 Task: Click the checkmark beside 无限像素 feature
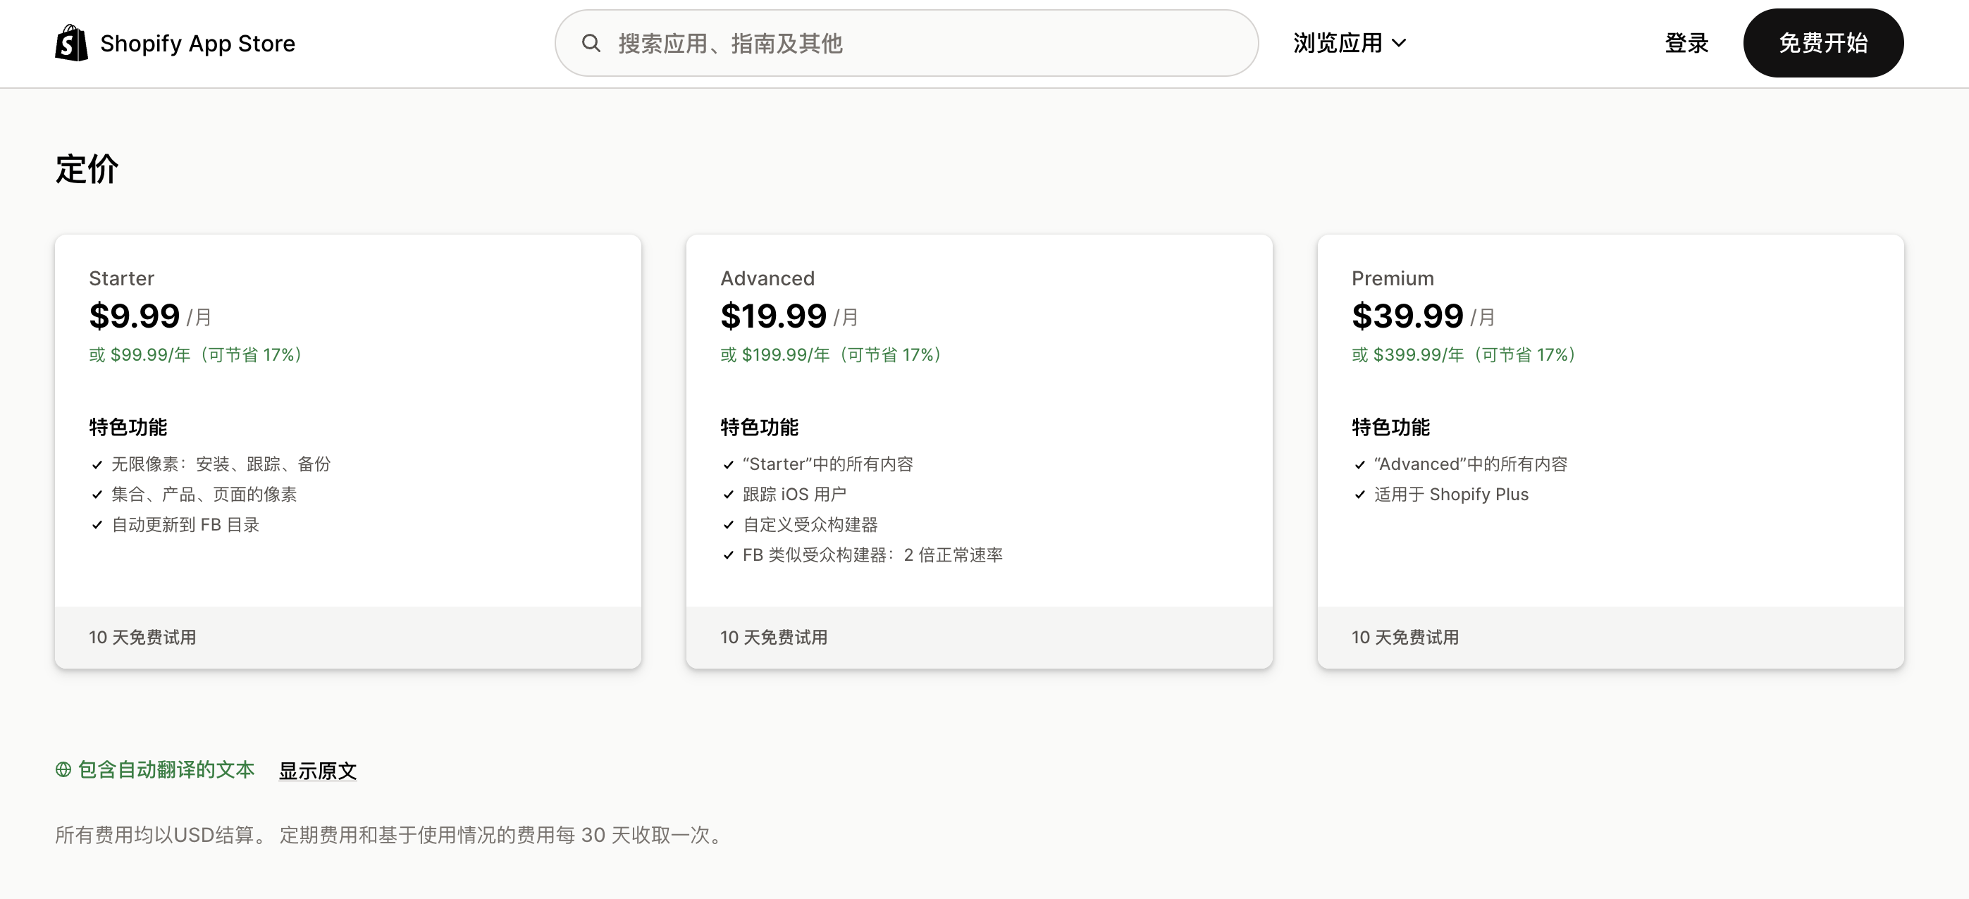pyautogui.click(x=97, y=464)
